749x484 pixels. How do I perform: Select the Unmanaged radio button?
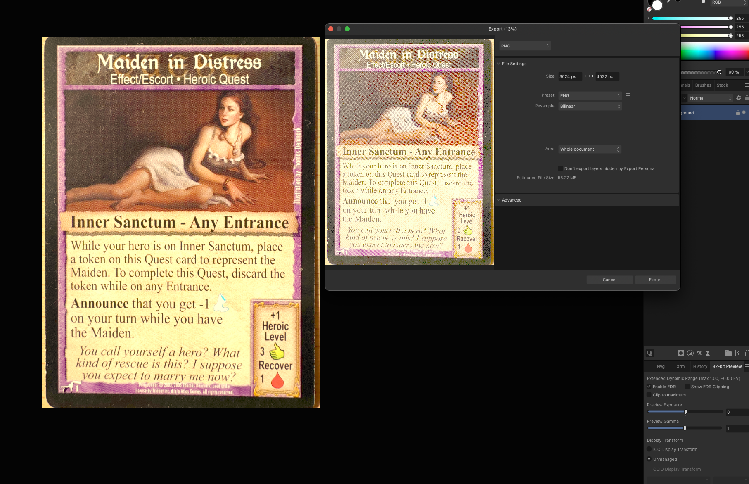[649, 459]
